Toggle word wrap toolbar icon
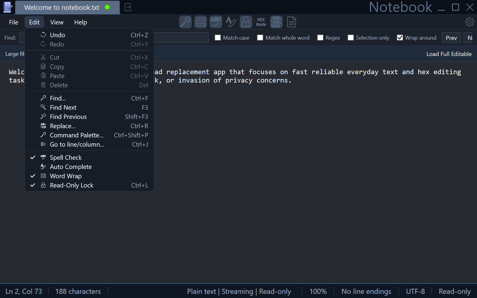Viewport: 477px width, 298px height. [x=201, y=22]
